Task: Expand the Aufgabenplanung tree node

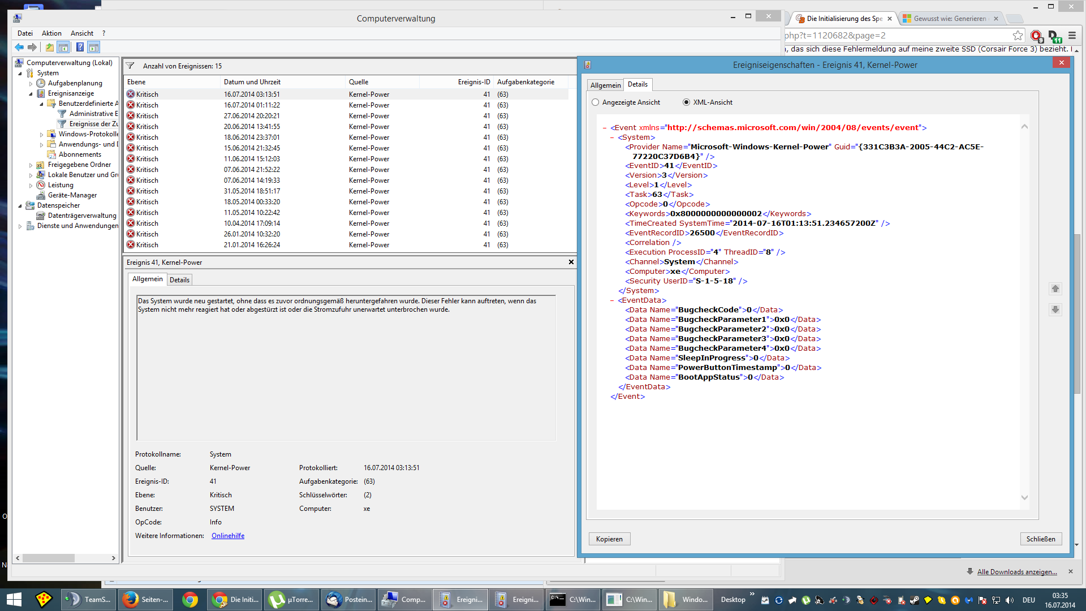Action: pos(31,84)
